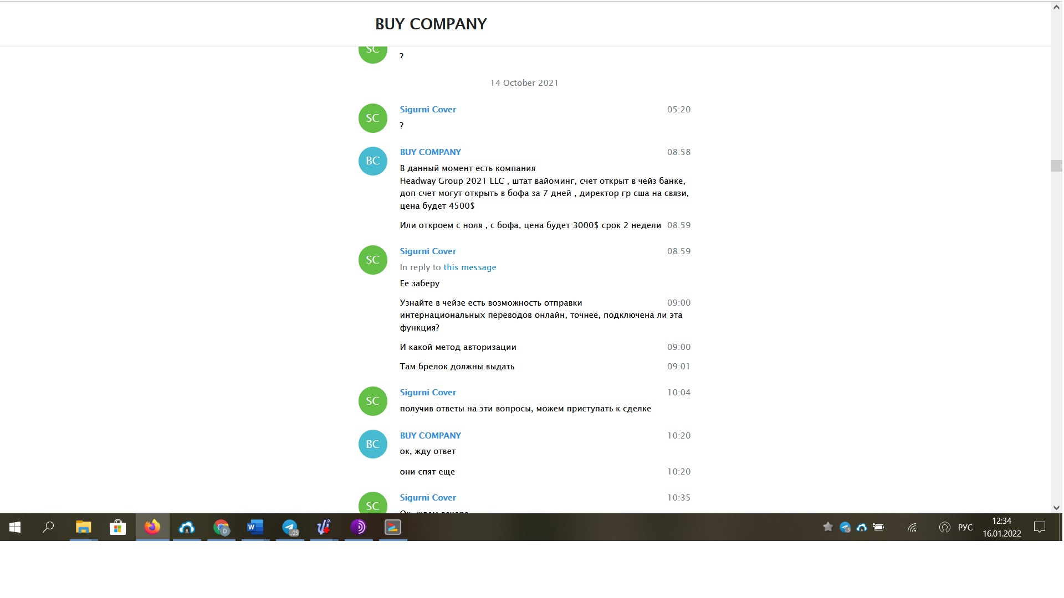Click the 09:01 message timestamp

click(x=679, y=367)
